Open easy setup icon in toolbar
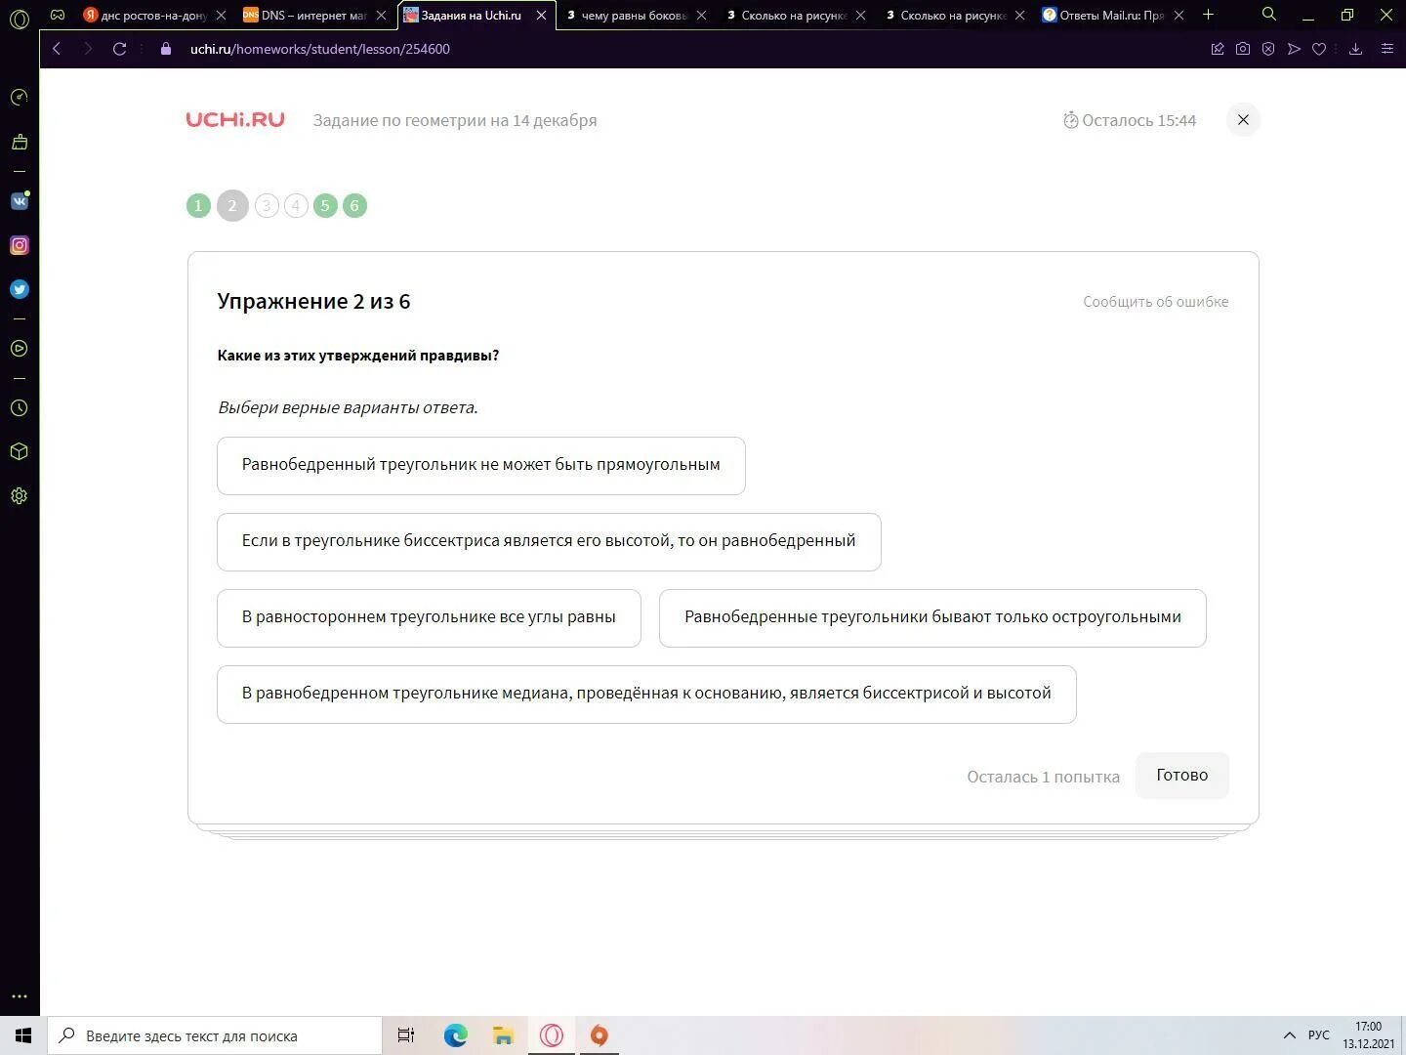Screen dimensions: 1406x1055 1387,49
